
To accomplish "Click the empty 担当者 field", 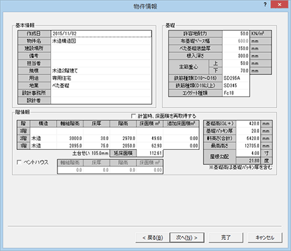I will 101,63.
